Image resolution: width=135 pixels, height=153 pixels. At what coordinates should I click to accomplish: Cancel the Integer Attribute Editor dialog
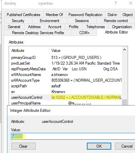126,146
